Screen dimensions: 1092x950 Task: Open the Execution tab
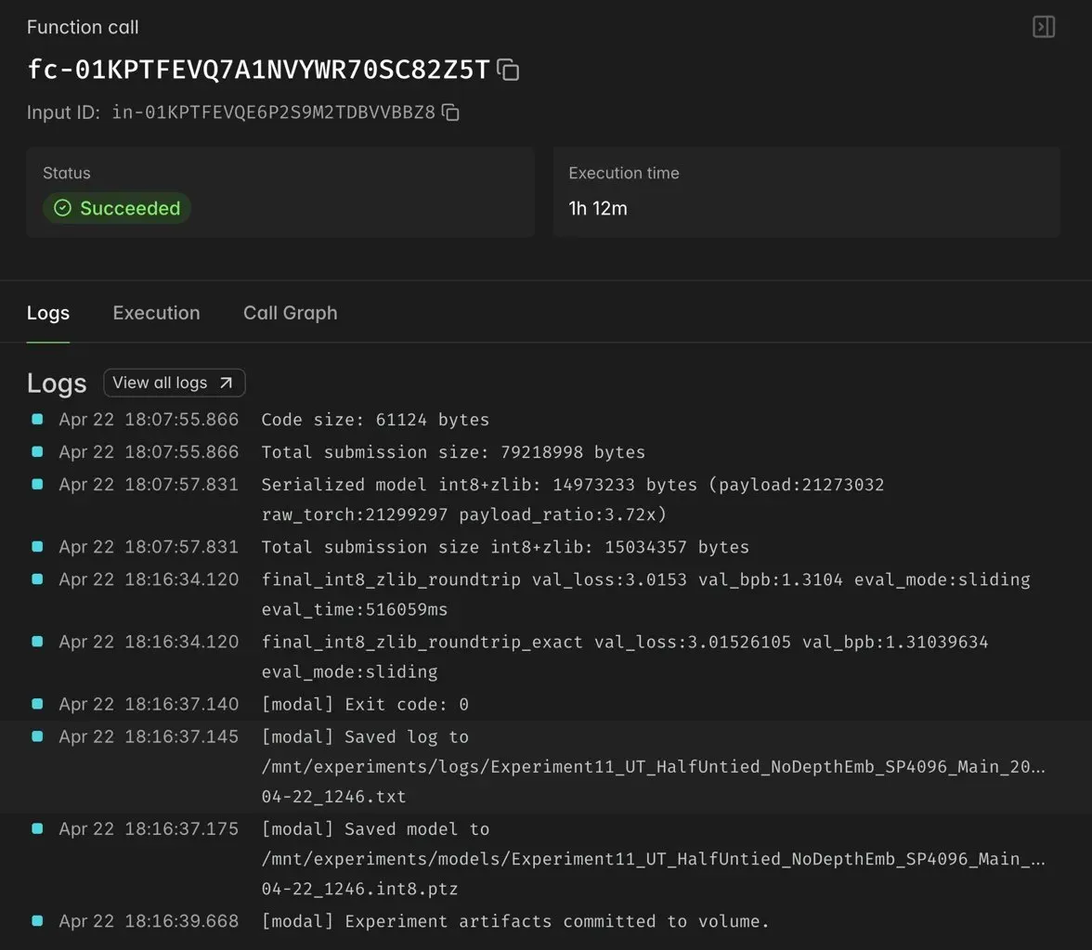(157, 314)
